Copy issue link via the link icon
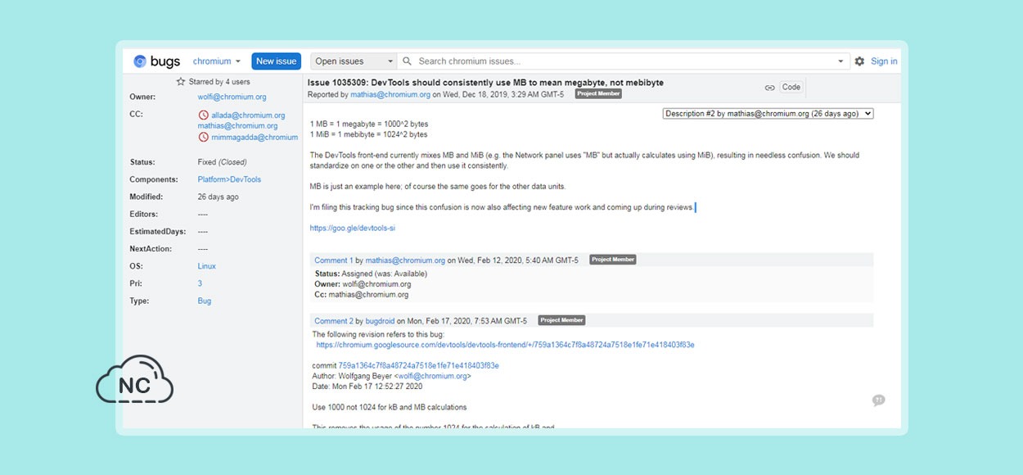Screen dimensions: 1023x475 point(769,88)
